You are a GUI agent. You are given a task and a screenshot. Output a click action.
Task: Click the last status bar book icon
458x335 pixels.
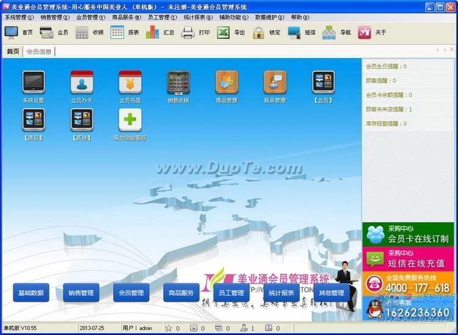[269, 328]
